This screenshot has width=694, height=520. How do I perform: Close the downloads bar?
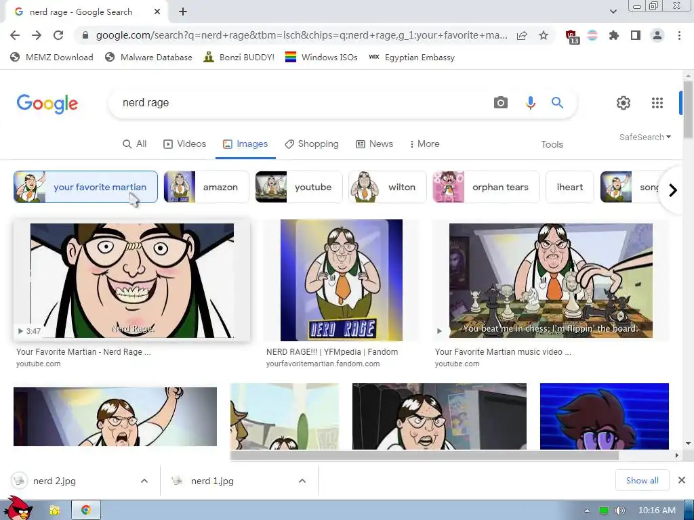682,480
